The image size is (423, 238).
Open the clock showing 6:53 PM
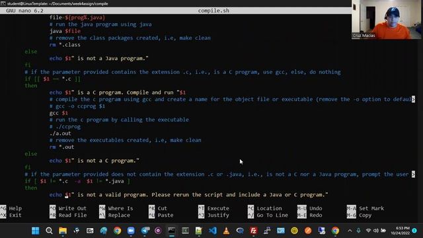[x=401, y=231]
